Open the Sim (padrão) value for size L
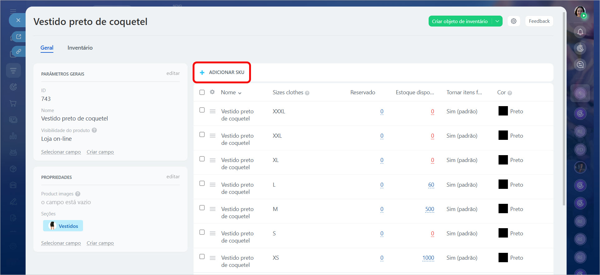The height and width of the screenshot is (275, 600). coord(462,185)
